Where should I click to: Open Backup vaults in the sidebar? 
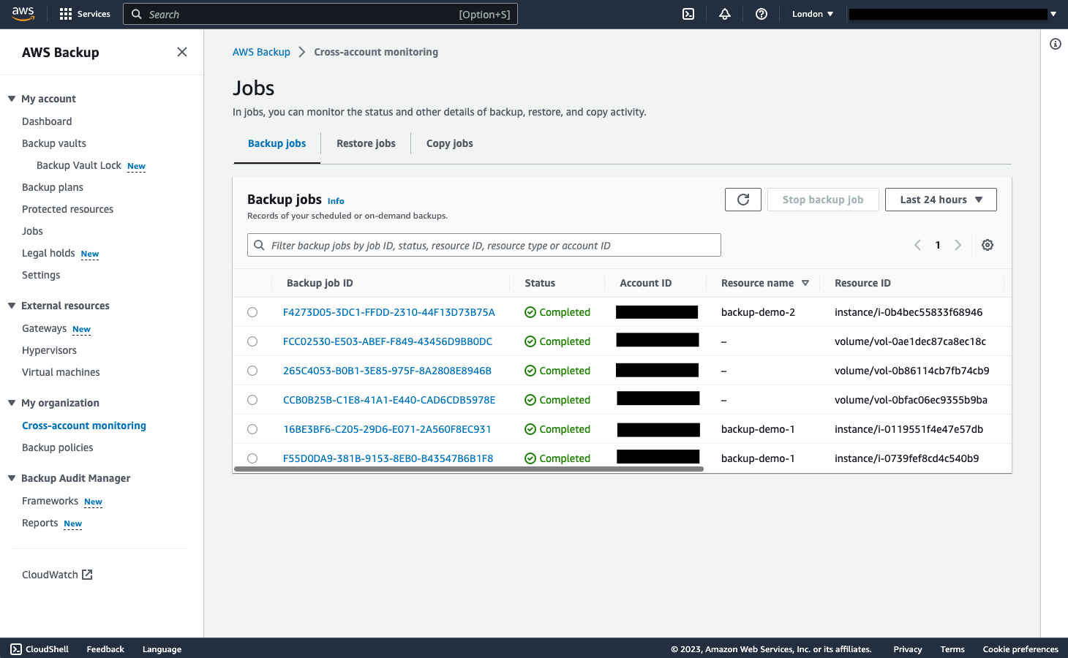[x=54, y=143]
